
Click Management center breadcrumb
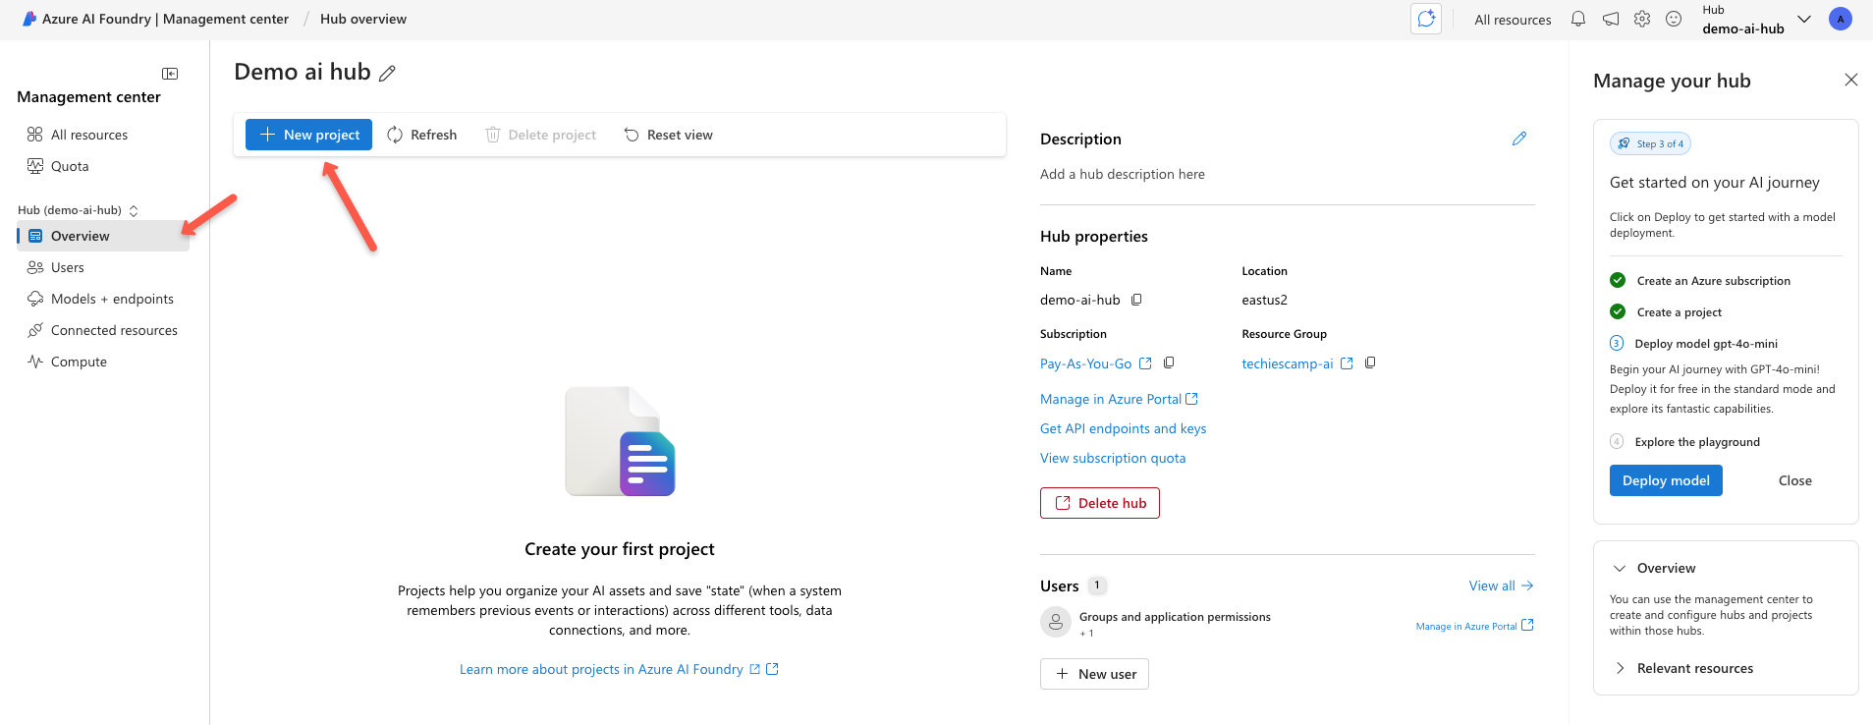click(226, 19)
